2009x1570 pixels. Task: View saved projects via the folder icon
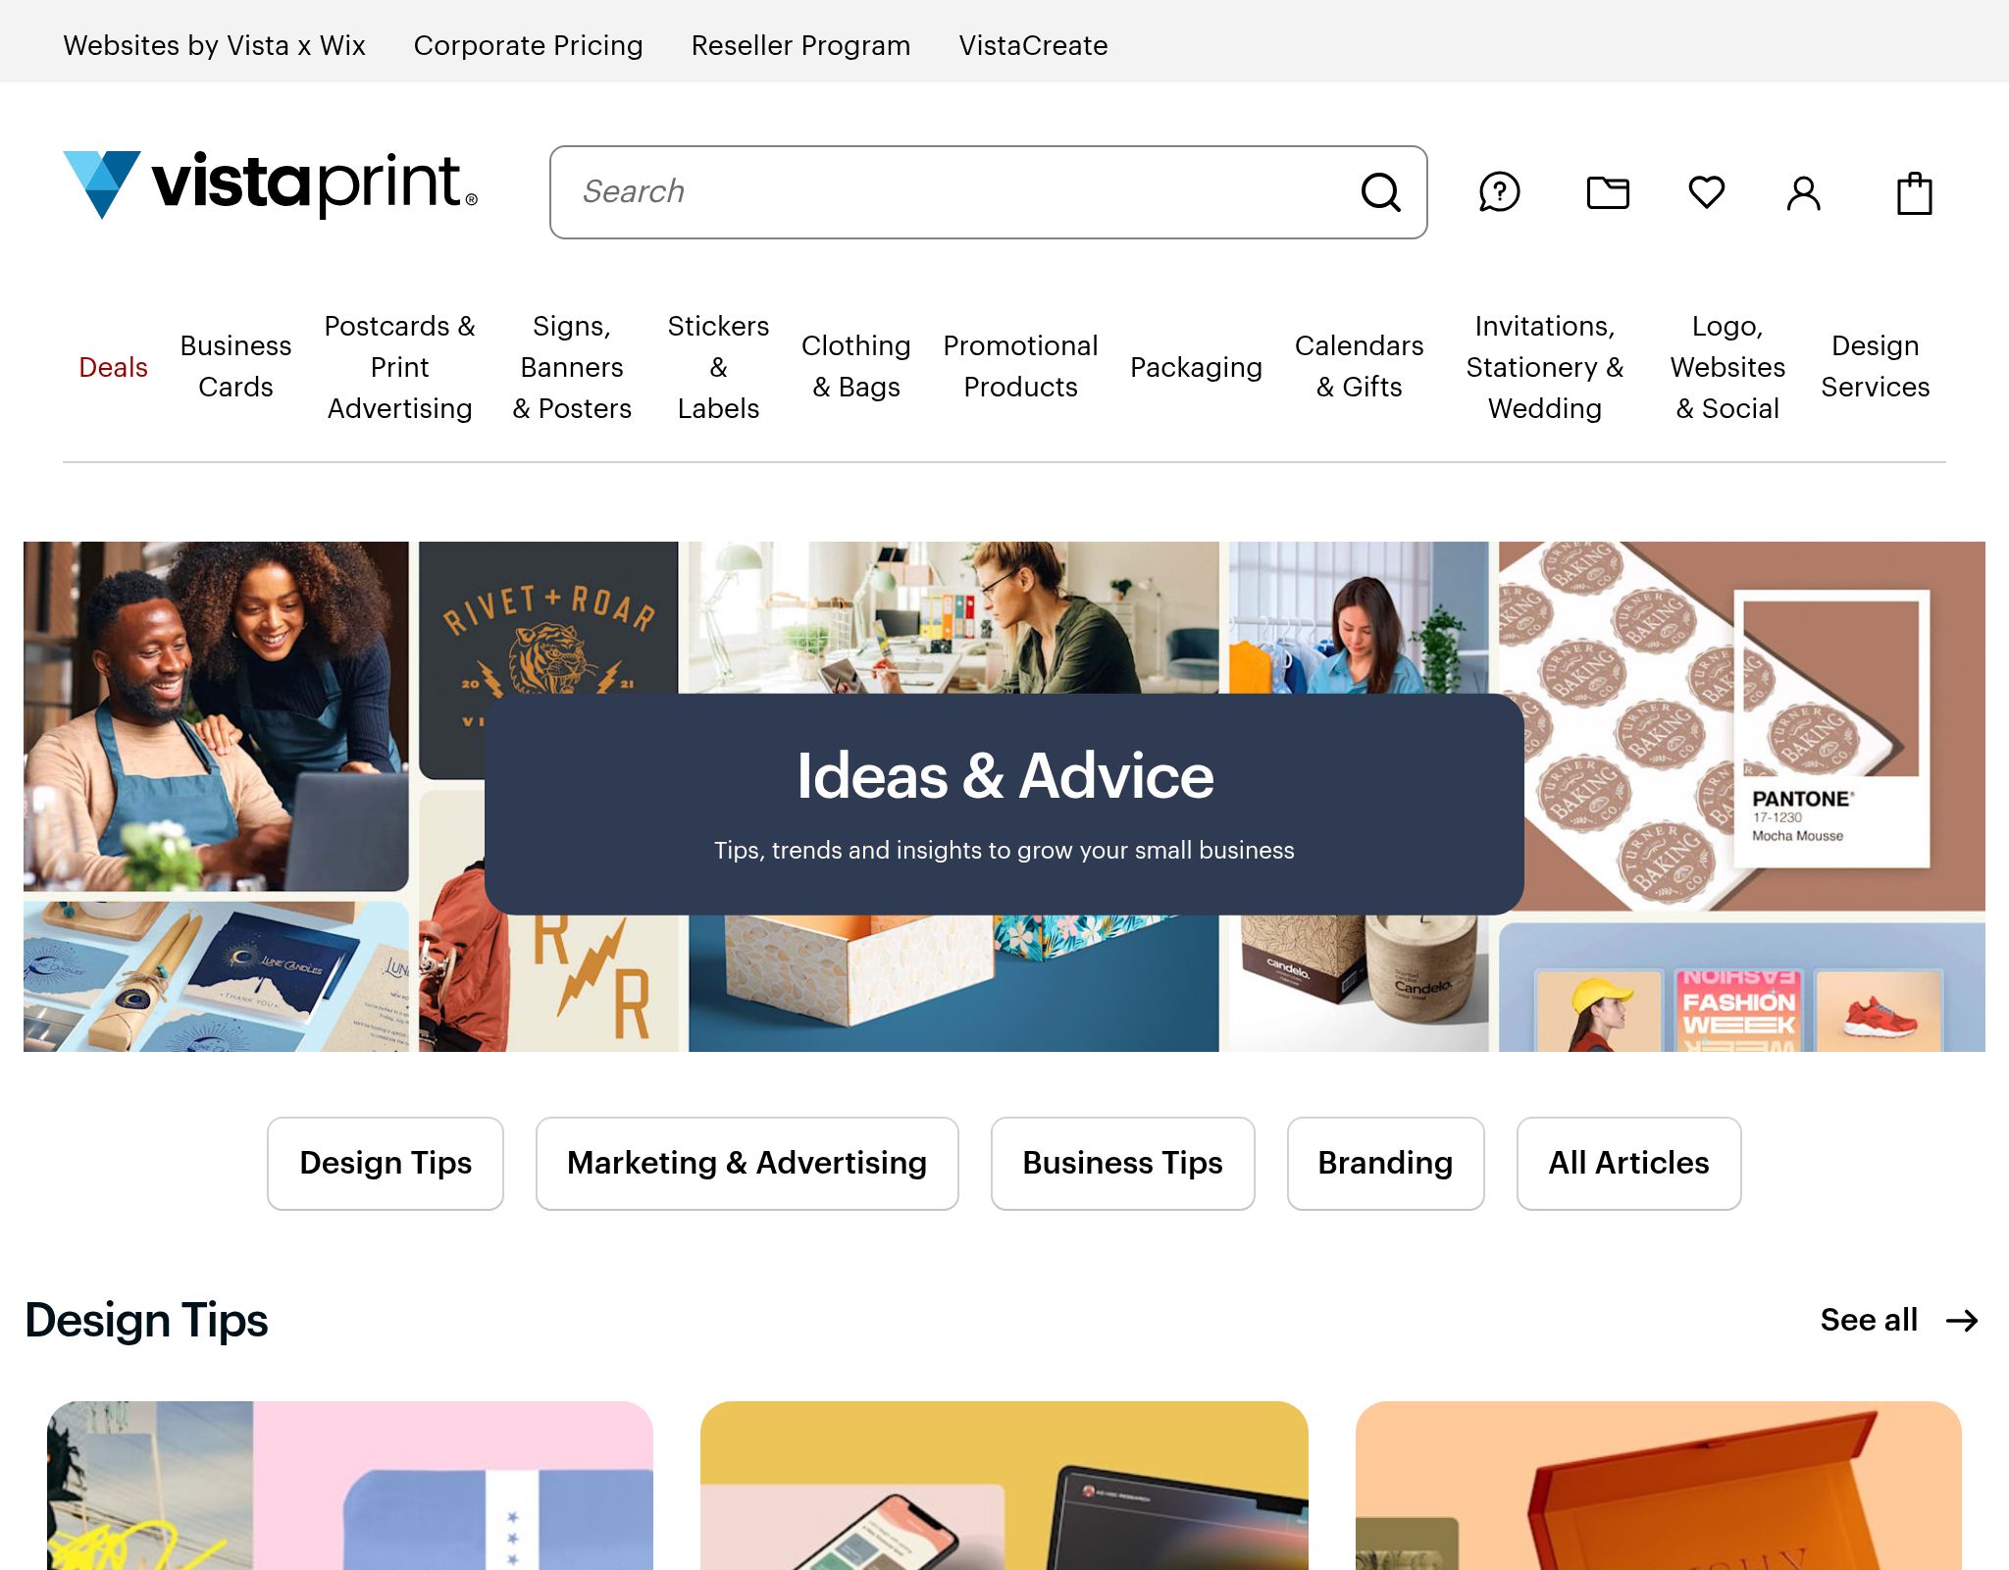tap(1608, 192)
